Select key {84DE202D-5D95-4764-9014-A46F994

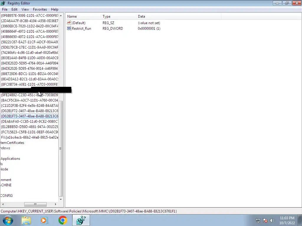[x=29, y=63]
